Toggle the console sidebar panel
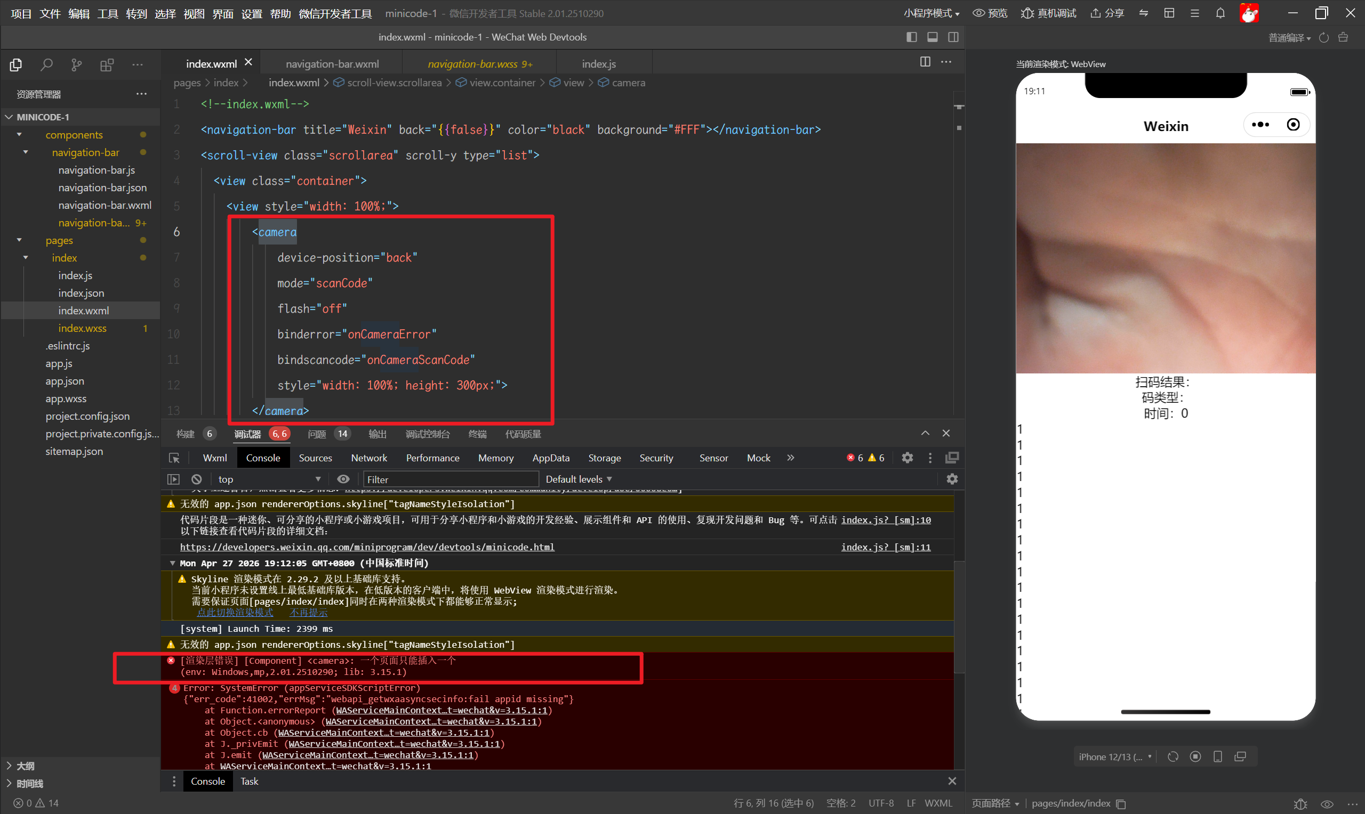 (x=173, y=479)
